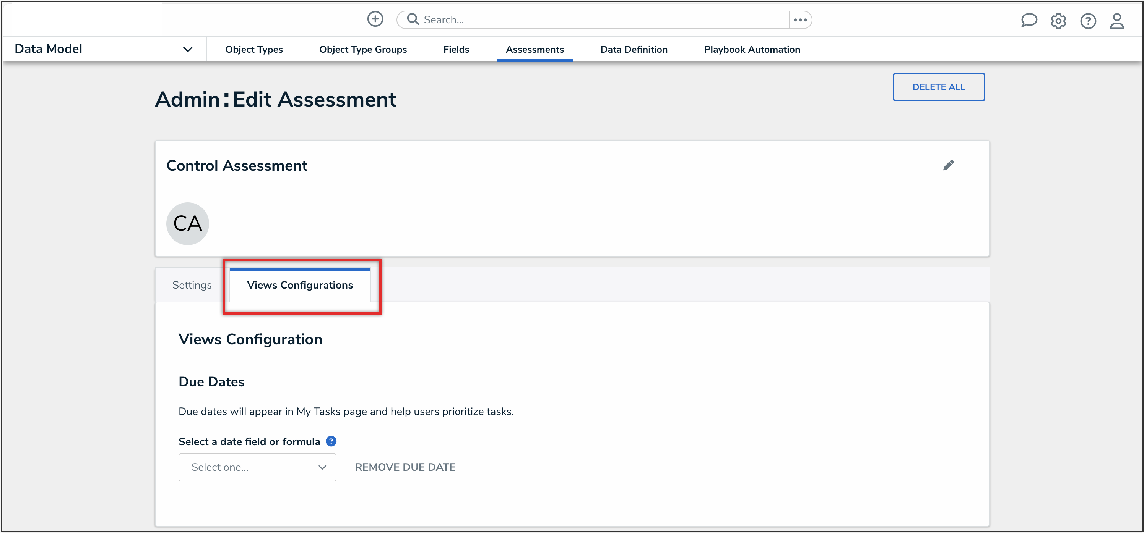This screenshot has width=1144, height=533.
Task: Click the search magnifier icon
Action: click(412, 19)
